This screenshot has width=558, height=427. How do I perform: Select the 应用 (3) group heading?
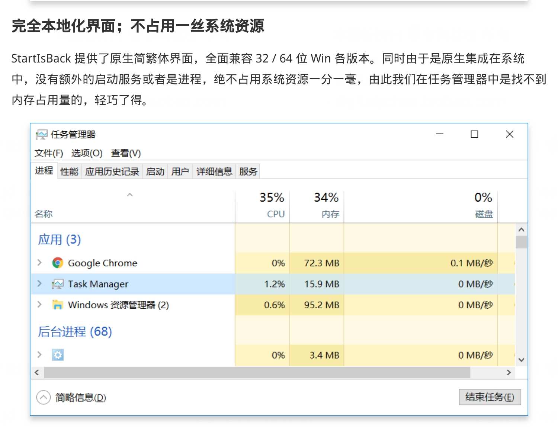(x=59, y=240)
